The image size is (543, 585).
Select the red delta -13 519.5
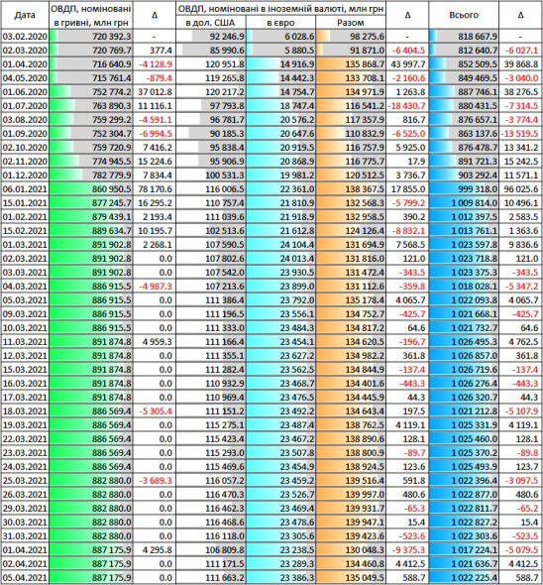tap(520, 134)
